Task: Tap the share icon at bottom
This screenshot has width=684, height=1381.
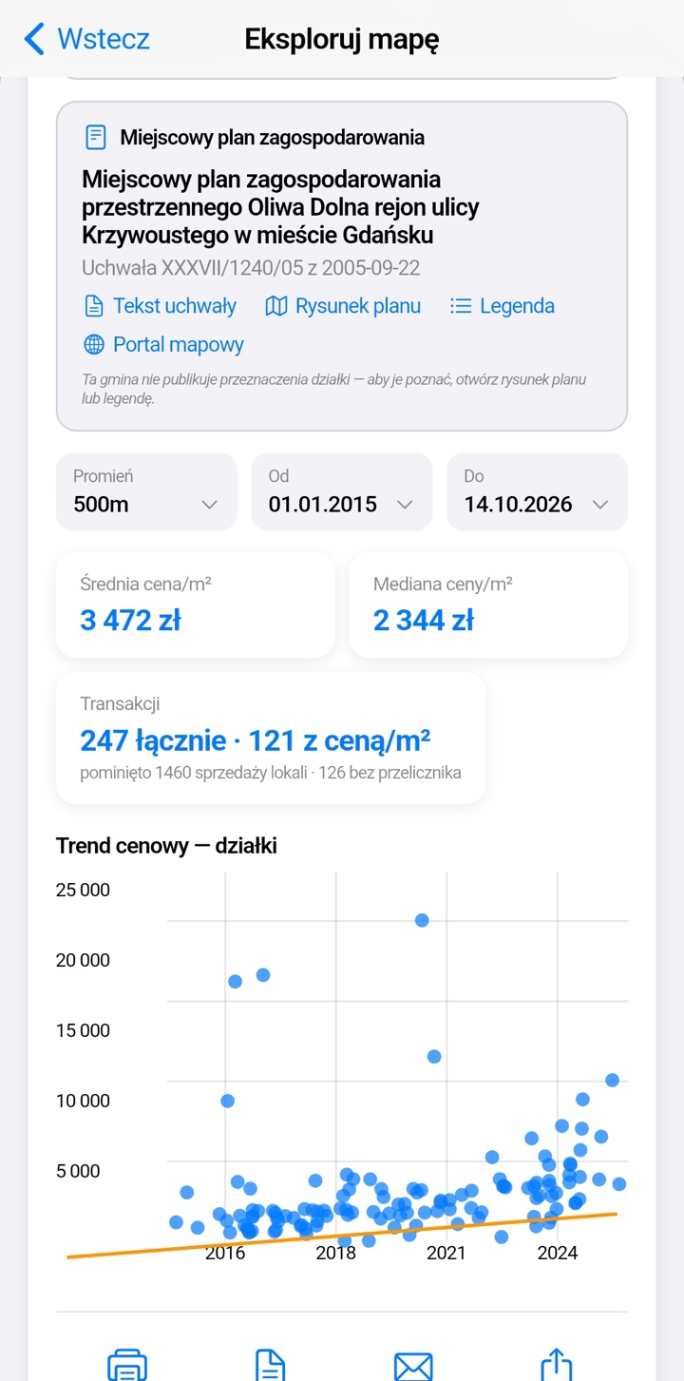Action: (x=557, y=1365)
